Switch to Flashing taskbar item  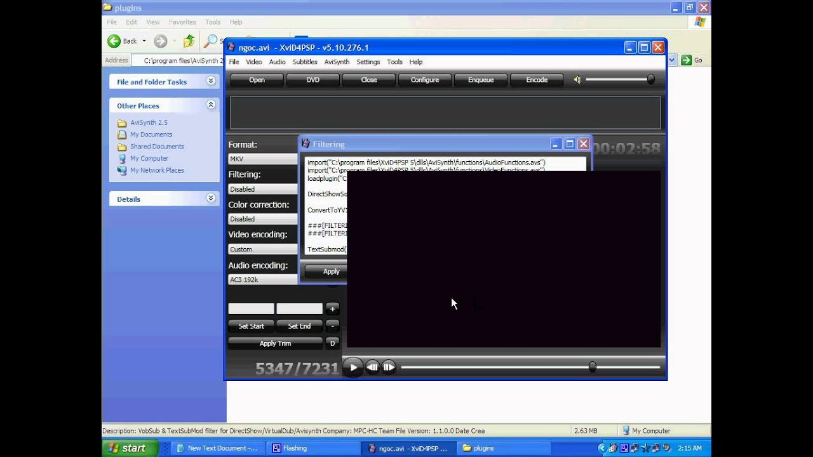314,448
